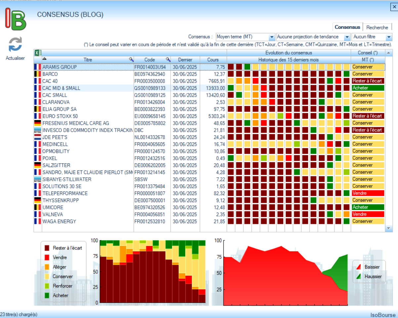Click the Alléger legend swatch
The image size is (398, 318).
47,267
